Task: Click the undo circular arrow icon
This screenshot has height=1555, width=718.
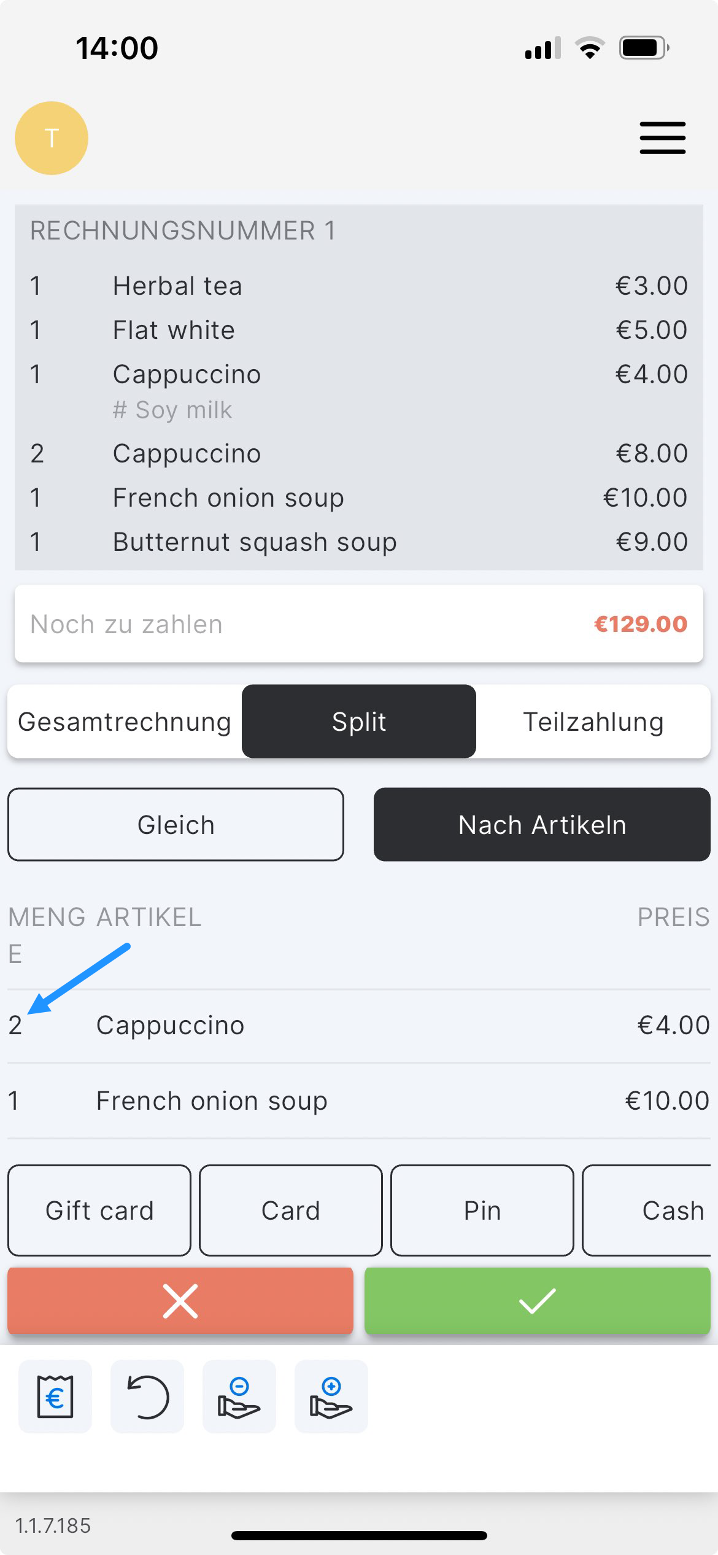Action: tap(147, 1397)
